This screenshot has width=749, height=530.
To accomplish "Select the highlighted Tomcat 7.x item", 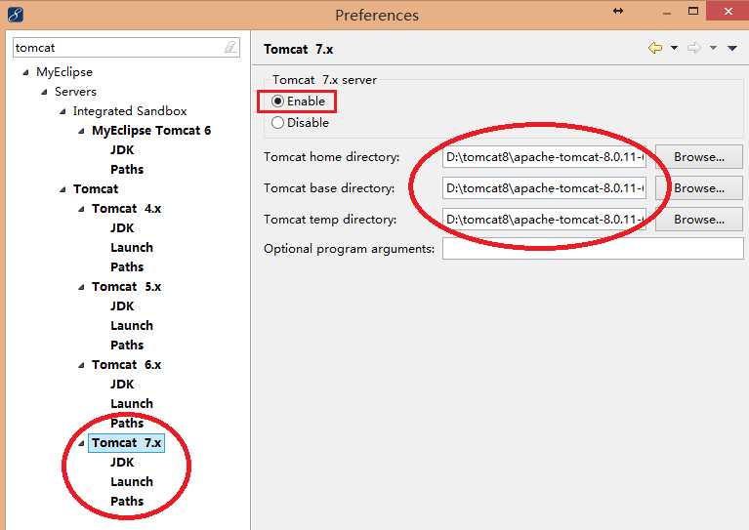I will (127, 442).
